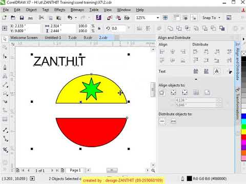Screen dimensions: 246x184
Task: Collapse the Text alignment section arrow
Action: click(196, 79)
